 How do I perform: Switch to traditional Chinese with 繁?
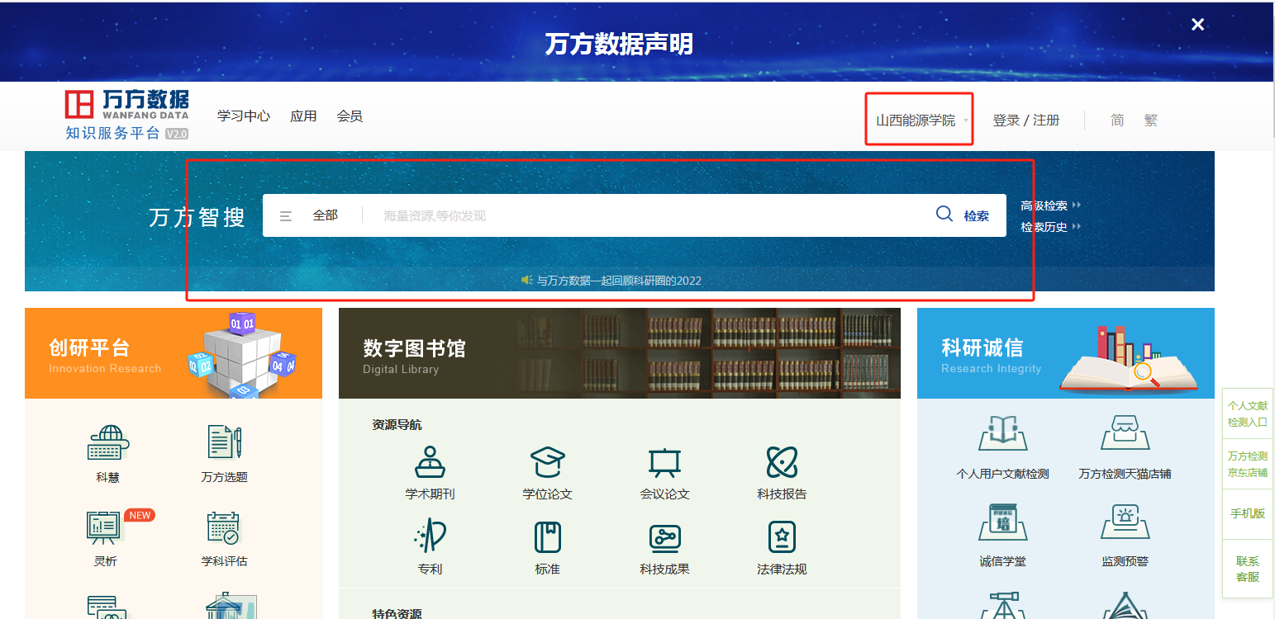click(x=1151, y=120)
